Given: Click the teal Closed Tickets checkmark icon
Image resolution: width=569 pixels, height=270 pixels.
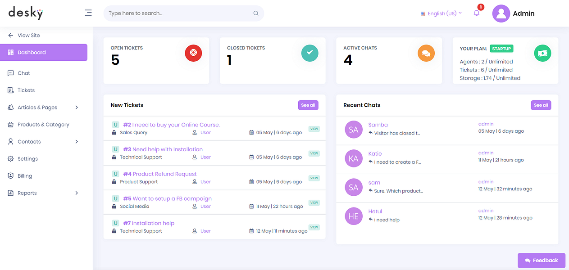Looking at the screenshot, I should (x=310, y=53).
